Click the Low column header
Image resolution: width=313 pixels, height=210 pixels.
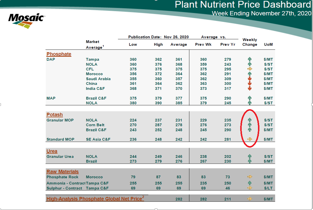133,44
